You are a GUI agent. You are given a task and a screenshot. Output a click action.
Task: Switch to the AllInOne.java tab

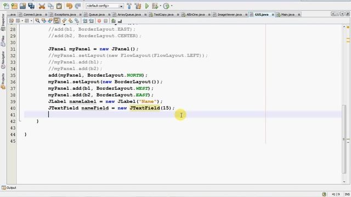click(x=195, y=15)
